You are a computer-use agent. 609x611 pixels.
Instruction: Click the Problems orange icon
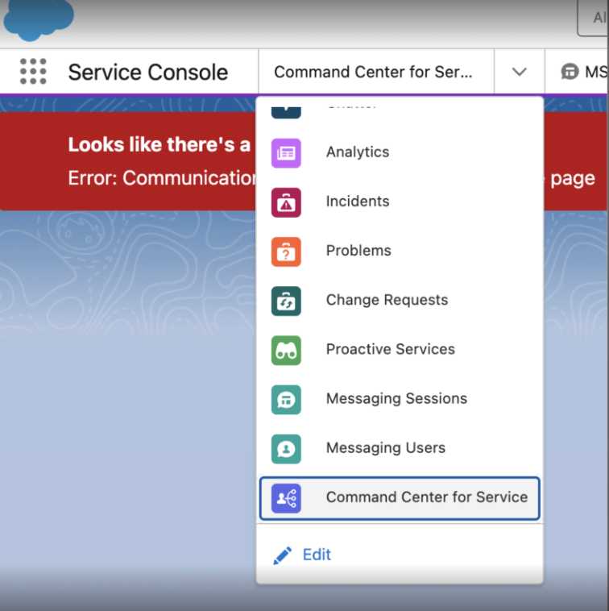point(286,251)
